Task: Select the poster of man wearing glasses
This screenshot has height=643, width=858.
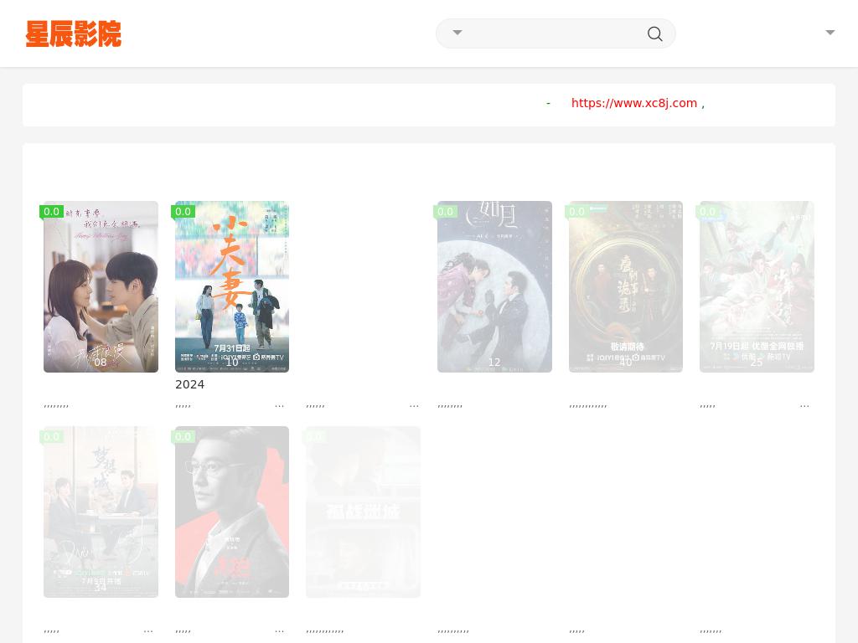Action: 232,512
